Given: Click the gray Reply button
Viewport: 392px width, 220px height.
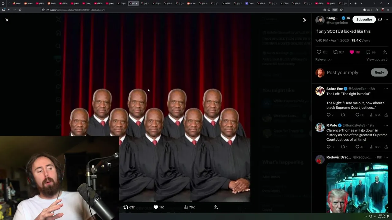Looking at the screenshot, I should pos(379,72).
